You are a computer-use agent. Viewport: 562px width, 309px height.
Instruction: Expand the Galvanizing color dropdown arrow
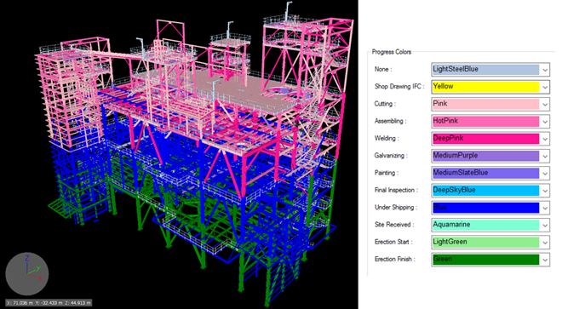(545, 156)
